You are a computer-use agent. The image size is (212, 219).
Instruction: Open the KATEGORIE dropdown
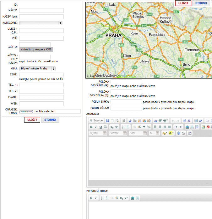41,23
